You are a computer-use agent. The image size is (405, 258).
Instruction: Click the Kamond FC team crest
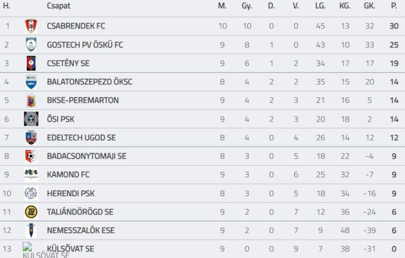click(x=31, y=174)
